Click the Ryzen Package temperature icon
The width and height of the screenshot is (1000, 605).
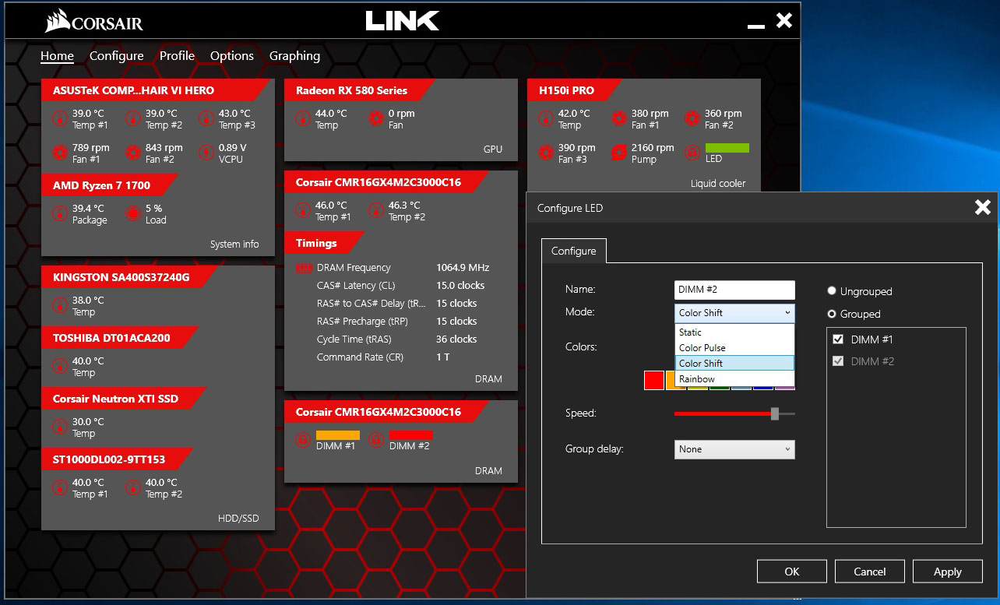coord(60,213)
